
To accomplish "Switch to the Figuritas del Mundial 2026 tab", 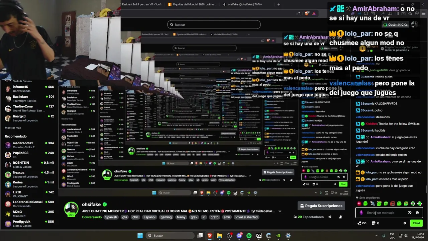I will coord(192,4).
